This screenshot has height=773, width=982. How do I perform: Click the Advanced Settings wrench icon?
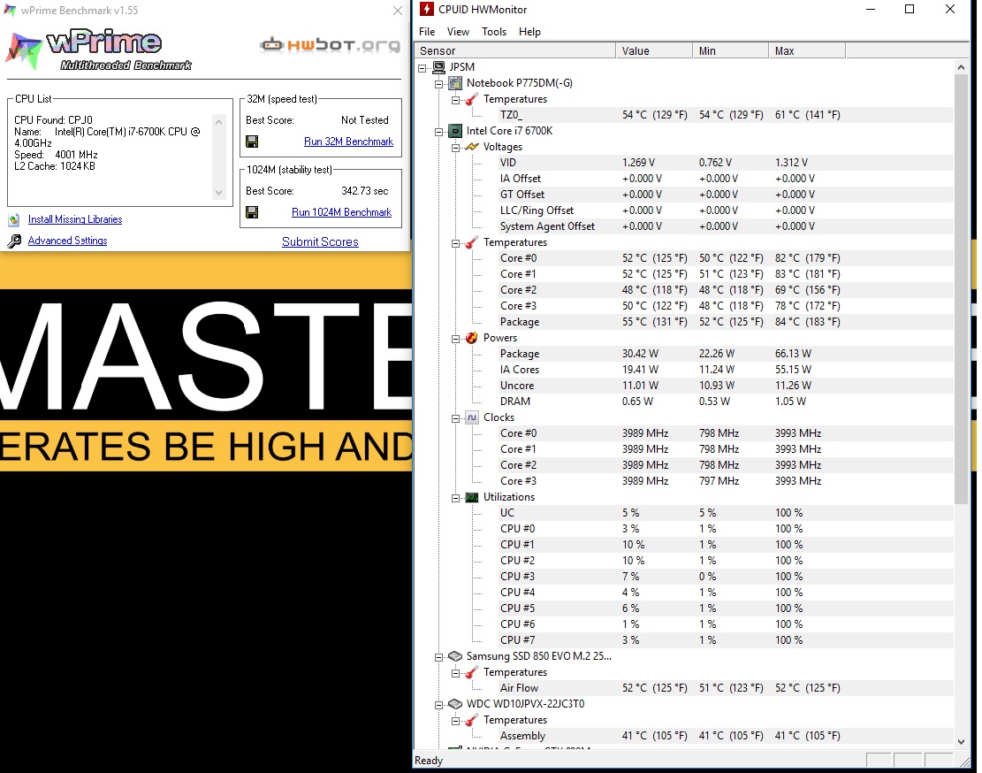(14, 241)
